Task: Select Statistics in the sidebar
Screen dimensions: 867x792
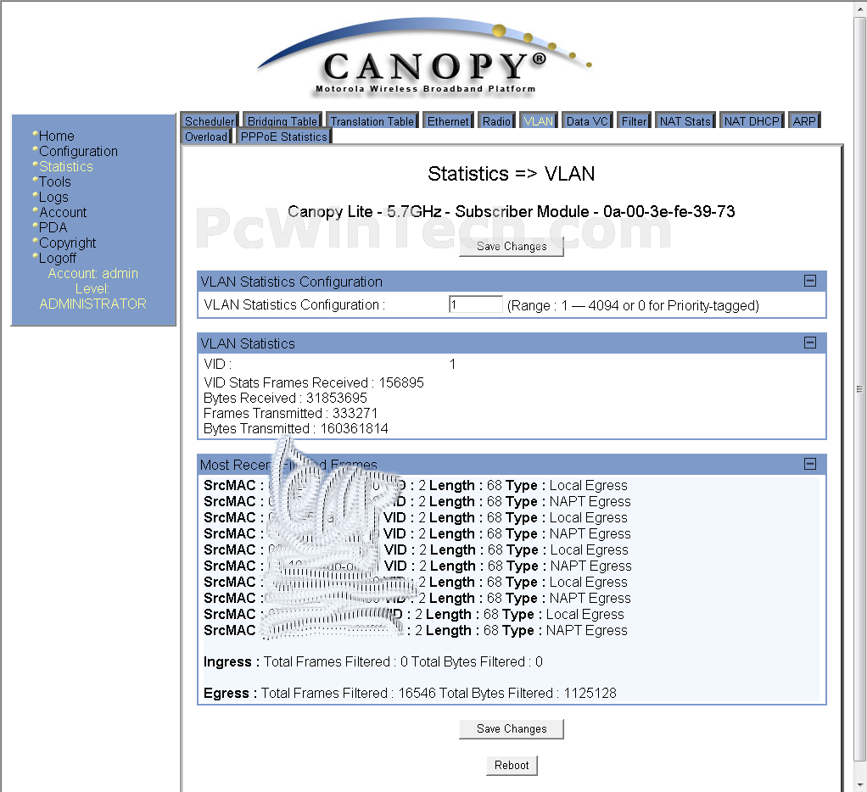Action: pyautogui.click(x=66, y=166)
